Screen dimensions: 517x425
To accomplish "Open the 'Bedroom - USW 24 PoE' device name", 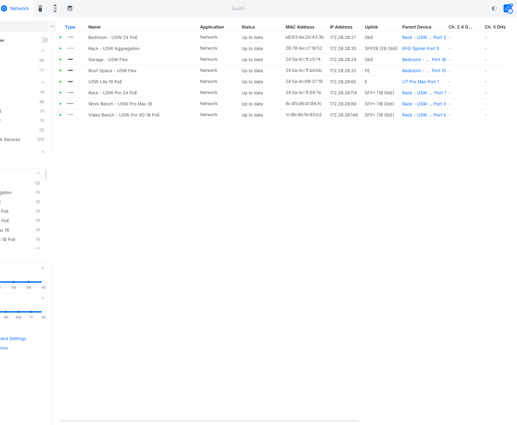I will click(113, 38).
